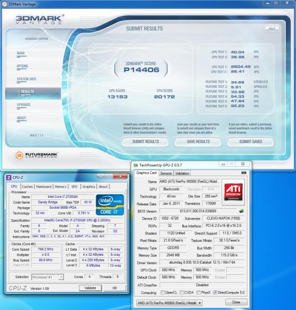Select the Graphics tab in CPU-Z
This screenshot has width=296, height=310.
(88, 187)
